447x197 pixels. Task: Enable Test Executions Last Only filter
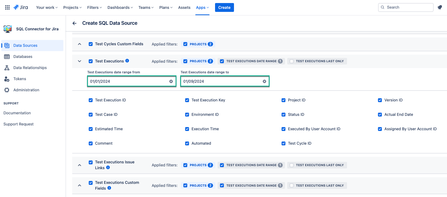click(x=292, y=61)
